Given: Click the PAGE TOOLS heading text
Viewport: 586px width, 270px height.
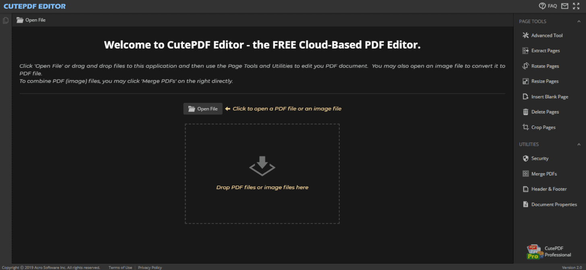Looking at the screenshot, I should (x=532, y=21).
